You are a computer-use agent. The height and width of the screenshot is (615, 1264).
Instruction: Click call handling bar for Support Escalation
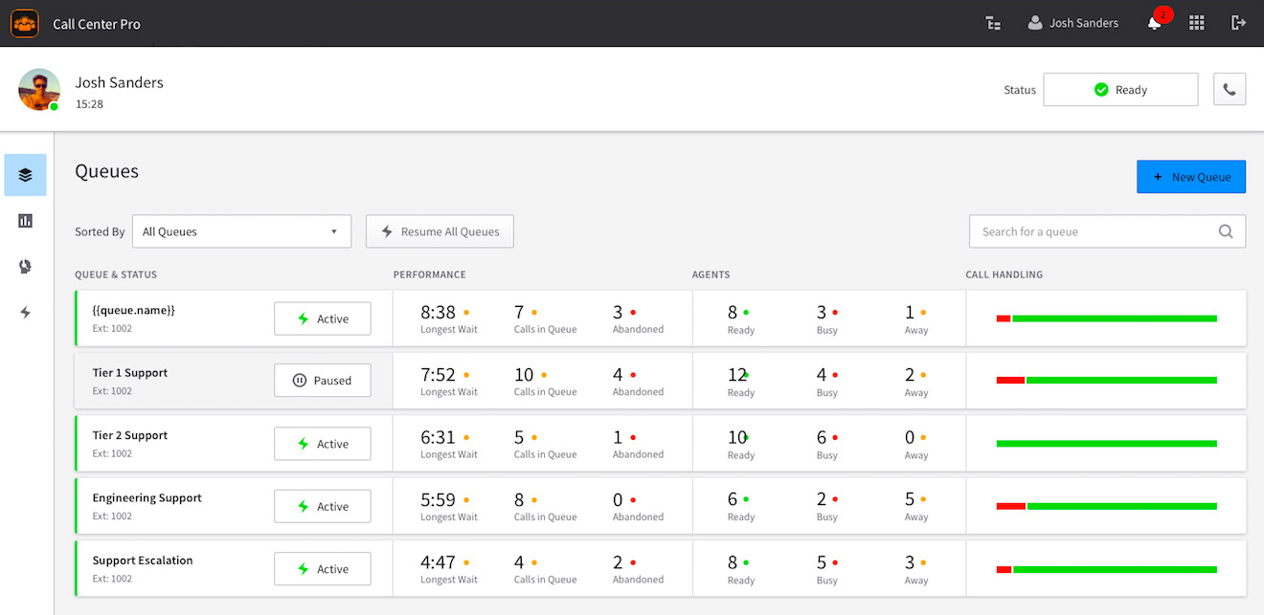(1107, 569)
